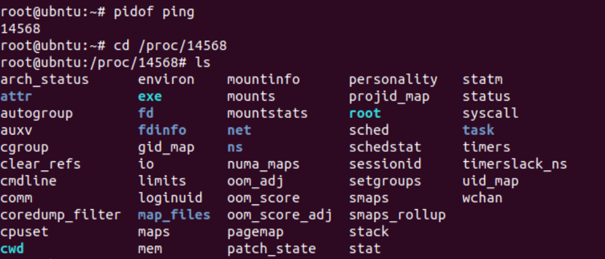Select the timerslack_ns entry
605x259 pixels.
coord(515,164)
